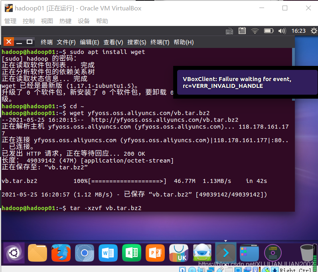Screen dimensions: 318x272
Task: Open the WPS Writer dock icon
Action: coord(108,253)
